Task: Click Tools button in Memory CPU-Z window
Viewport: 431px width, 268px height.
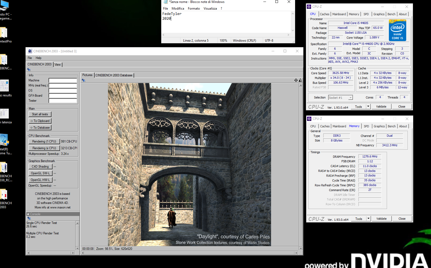Action: coord(359,219)
